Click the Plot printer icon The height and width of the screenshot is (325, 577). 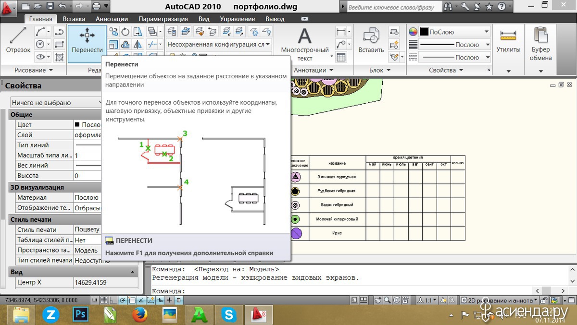(96, 7)
